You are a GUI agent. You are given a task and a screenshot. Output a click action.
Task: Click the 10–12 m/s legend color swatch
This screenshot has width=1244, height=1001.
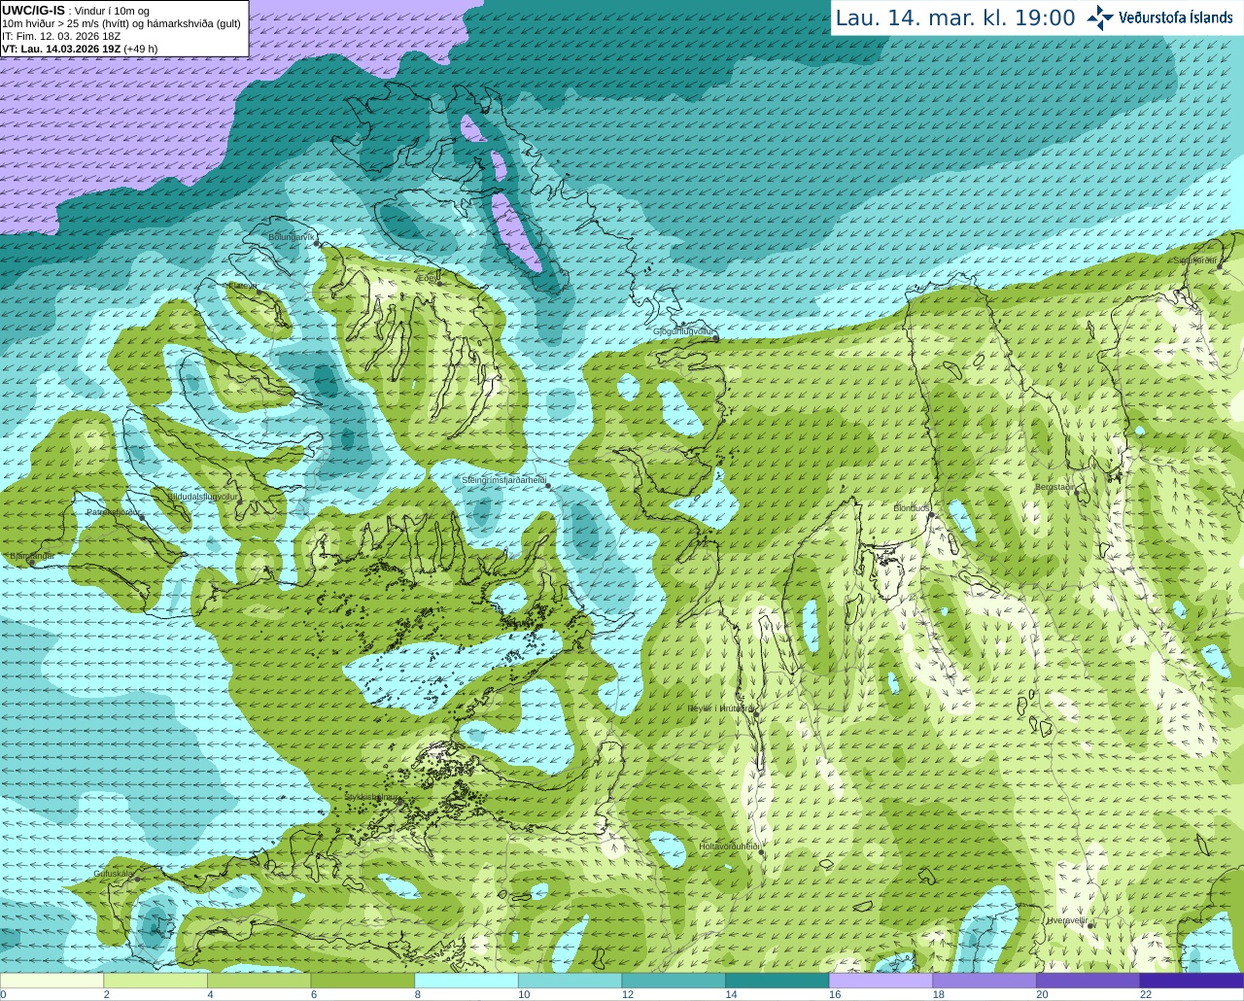(570, 981)
